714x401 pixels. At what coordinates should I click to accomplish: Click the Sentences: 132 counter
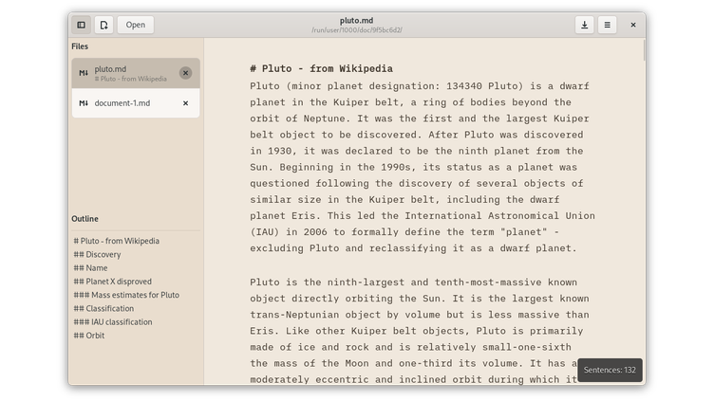610,370
